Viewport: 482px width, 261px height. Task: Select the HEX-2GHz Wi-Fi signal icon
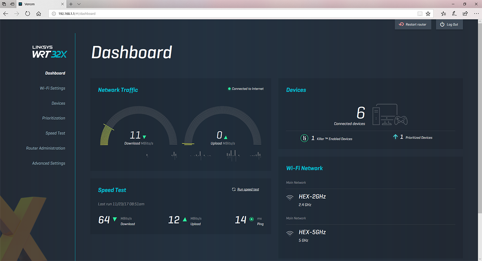290,197
